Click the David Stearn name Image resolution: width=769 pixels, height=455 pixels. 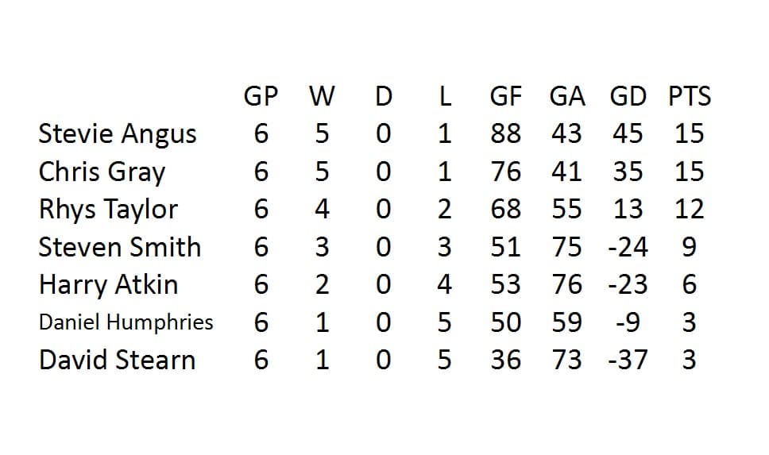click(x=117, y=360)
